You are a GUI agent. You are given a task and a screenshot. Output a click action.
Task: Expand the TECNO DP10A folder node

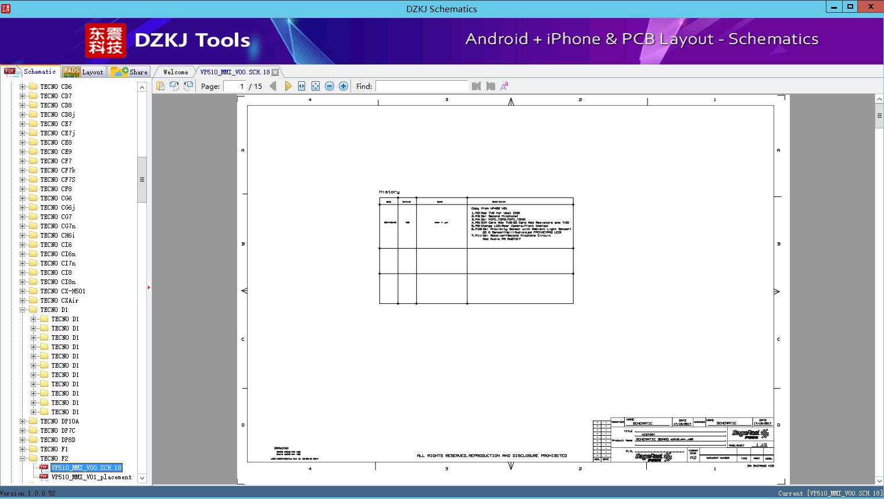click(23, 421)
